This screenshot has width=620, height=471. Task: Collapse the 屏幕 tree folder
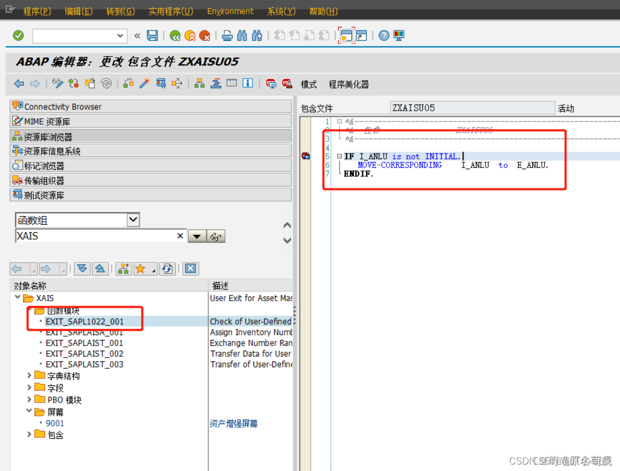(31, 412)
